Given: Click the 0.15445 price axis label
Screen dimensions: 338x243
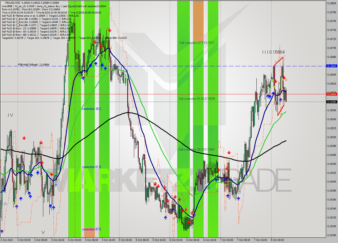Looking at the screenshot, I should point(331,164).
